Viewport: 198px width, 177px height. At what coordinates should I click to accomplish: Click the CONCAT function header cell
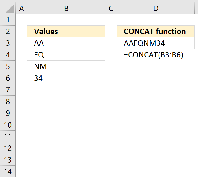[x=156, y=31]
